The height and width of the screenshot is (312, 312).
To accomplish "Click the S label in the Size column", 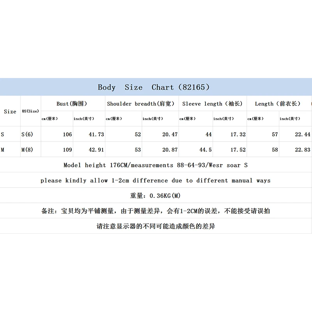I will pos(2,134).
